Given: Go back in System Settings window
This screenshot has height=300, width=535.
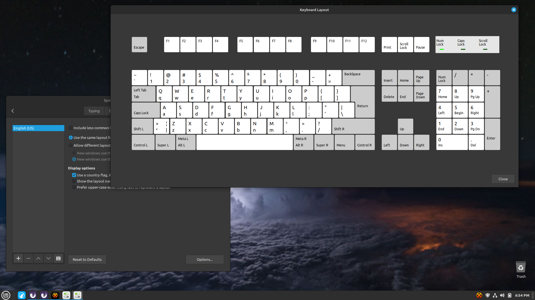Looking at the screenshot, I should tap(13, 111).
